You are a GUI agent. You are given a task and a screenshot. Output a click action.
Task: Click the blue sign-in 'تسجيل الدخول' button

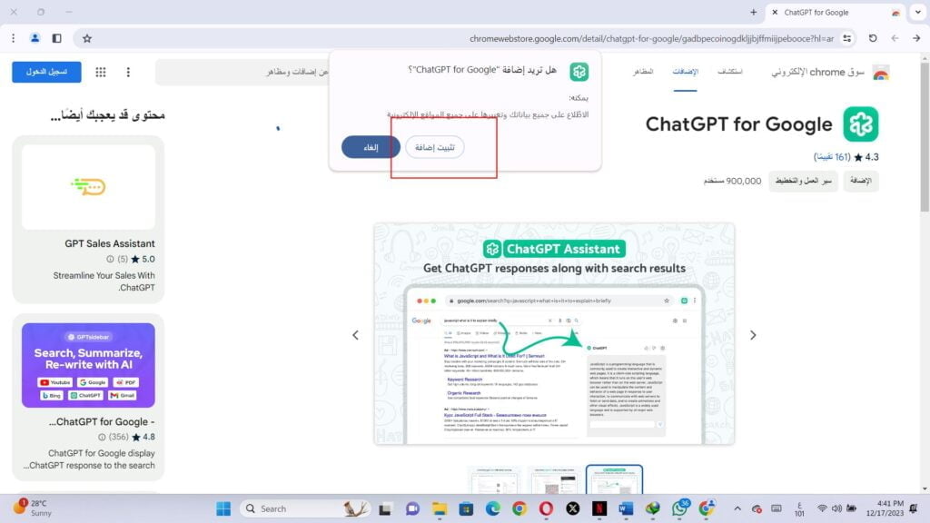tap(46, 72)
